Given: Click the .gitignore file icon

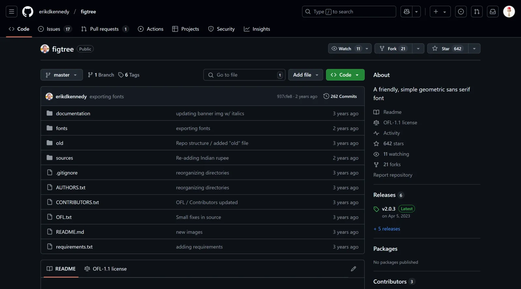Looking at the screenshot, I should click(49, 172).
